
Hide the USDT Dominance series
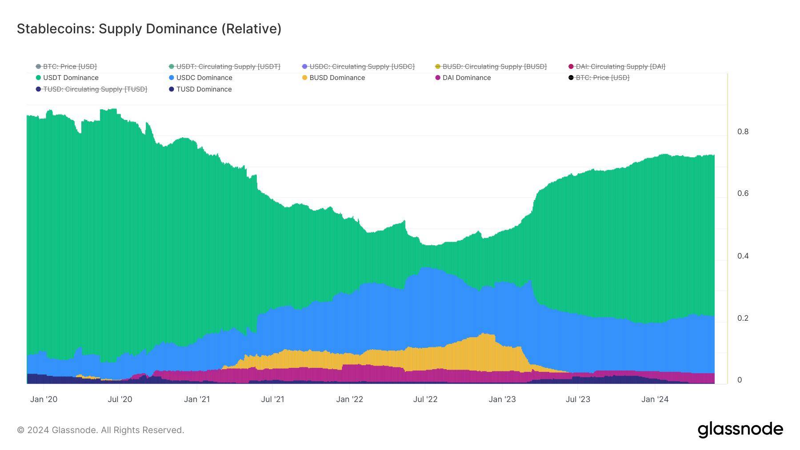coord(67,78)
